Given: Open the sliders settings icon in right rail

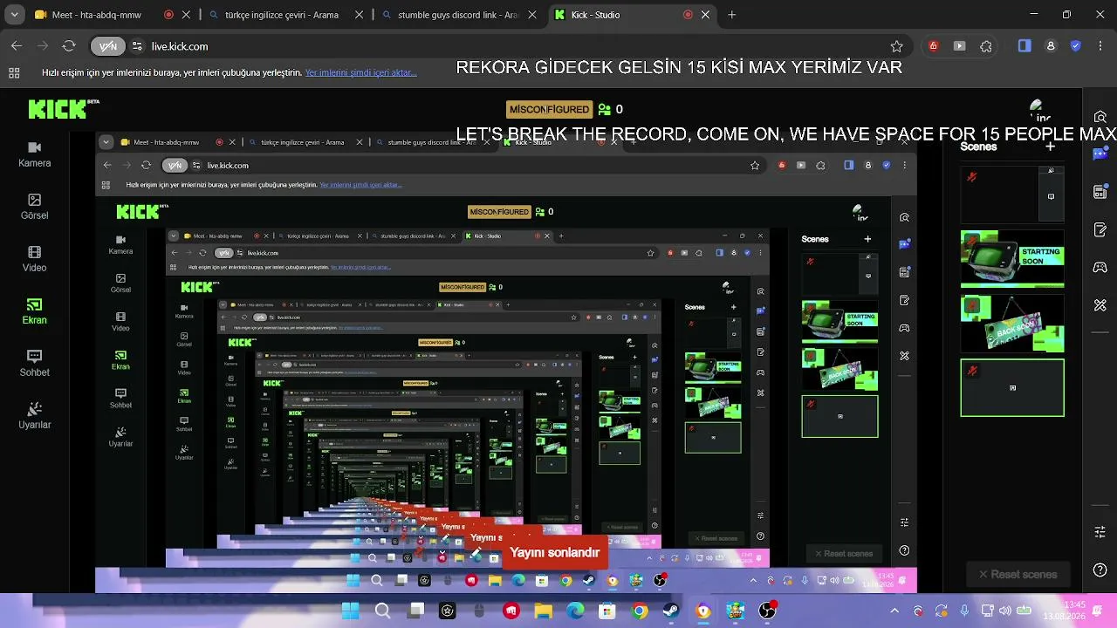Looking at the screenshot, I should tap(1100, 532).
